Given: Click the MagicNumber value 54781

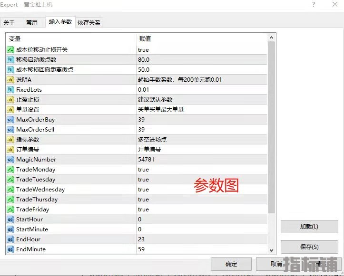Looking at the screenshot, I should click(x=146, y=160).
